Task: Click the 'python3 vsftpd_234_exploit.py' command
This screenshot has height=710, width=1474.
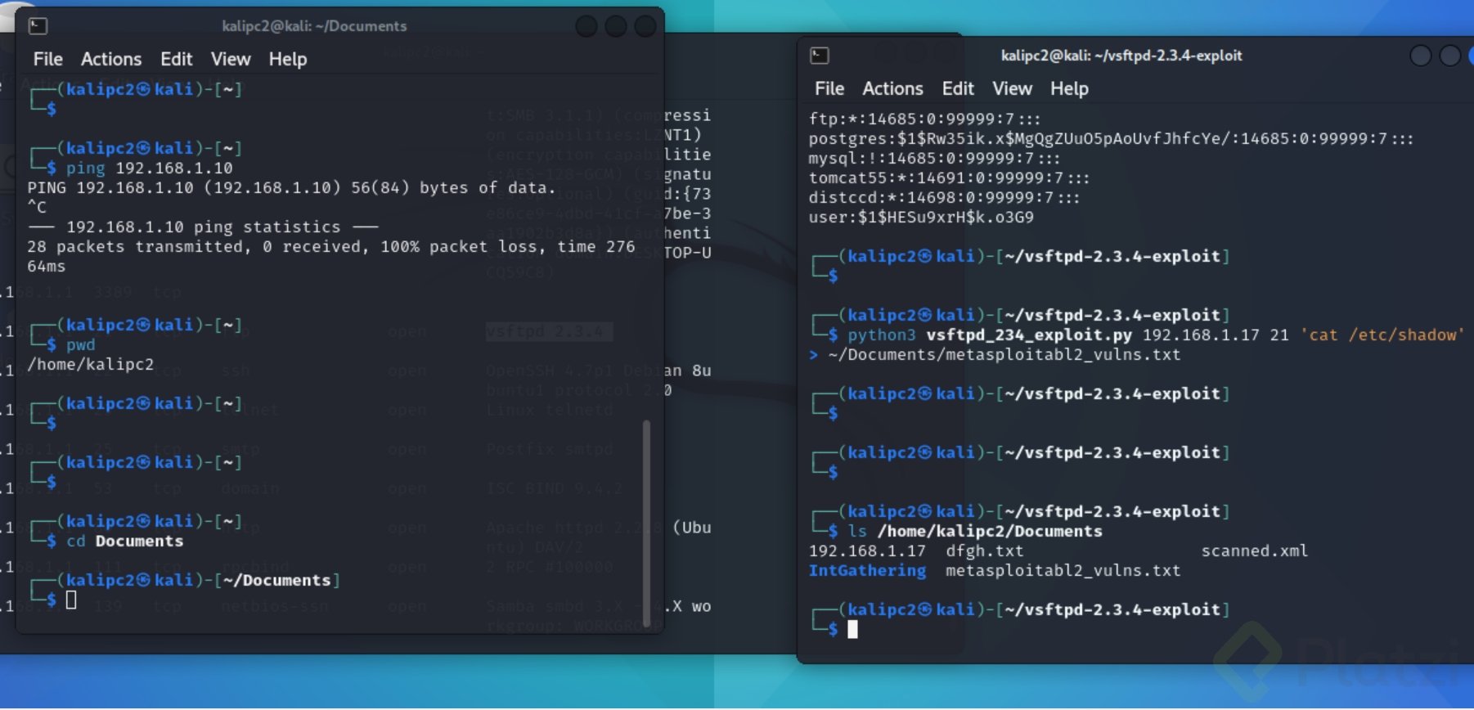Action: point(990,335)
